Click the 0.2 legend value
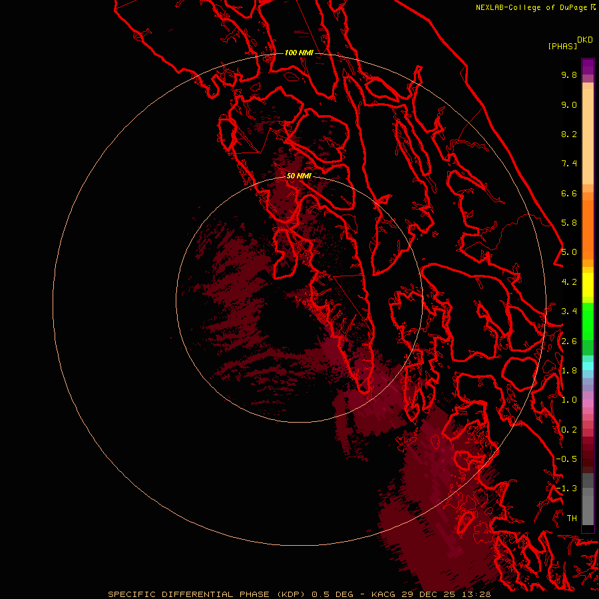The height and width of the screenshot is (599, 599). coord(569,430)
